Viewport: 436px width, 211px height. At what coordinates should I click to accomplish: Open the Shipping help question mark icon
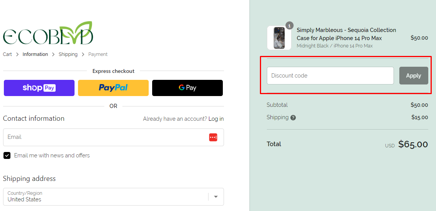(293, 118)
